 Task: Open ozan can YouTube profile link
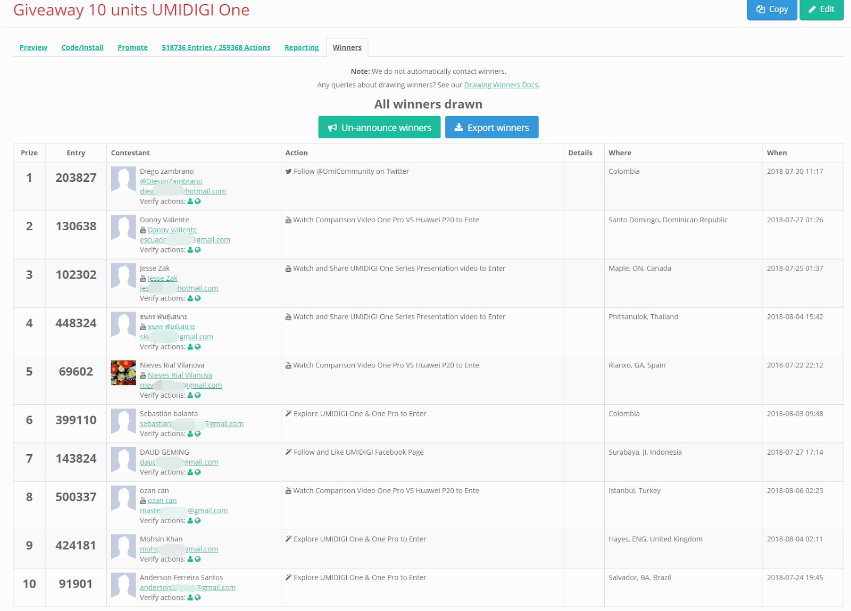162,500
